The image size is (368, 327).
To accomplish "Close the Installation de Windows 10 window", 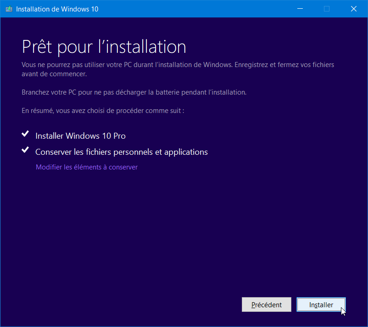I will (x=354, y=9).
